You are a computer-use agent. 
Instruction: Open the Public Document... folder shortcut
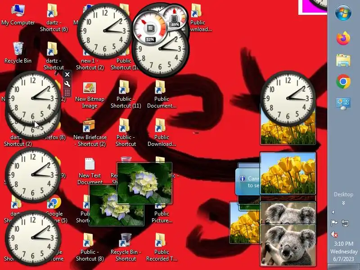pos(162,94)
